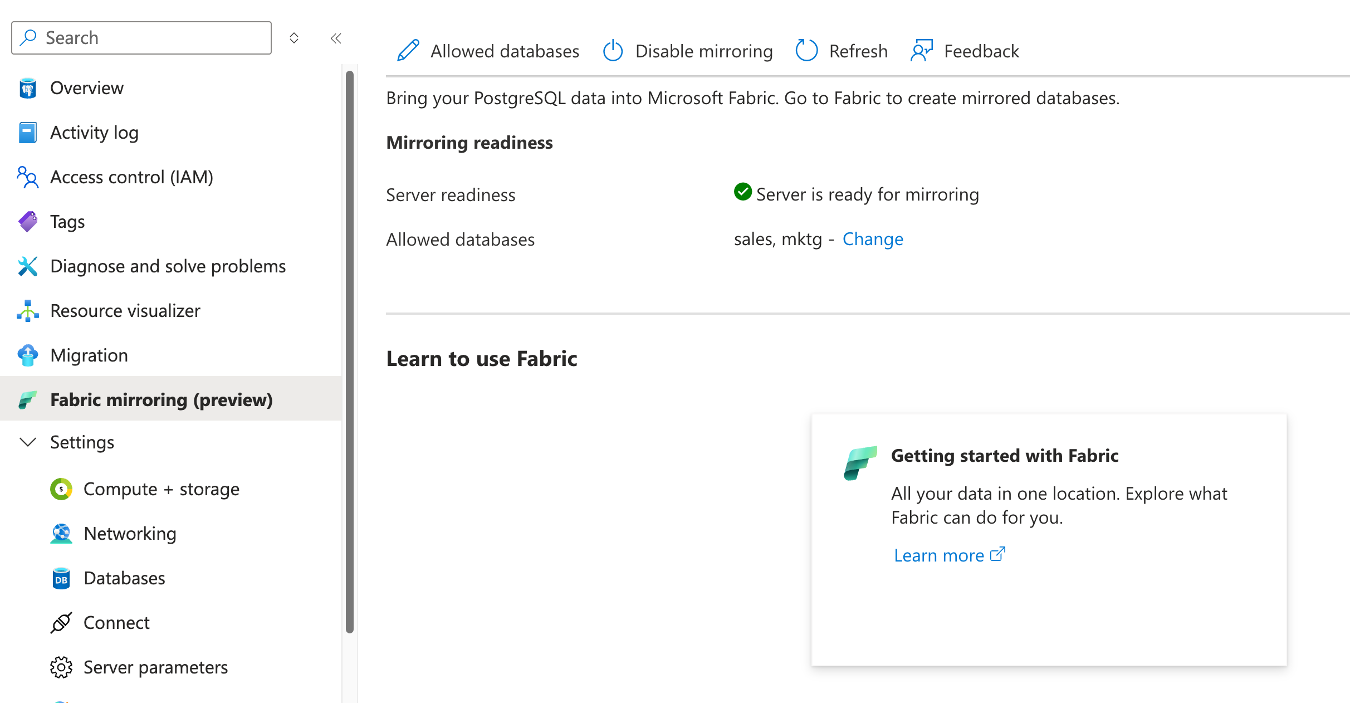Screen dimensions: 1350x703
Task: Open the Connect page
Action: (116, 622)
